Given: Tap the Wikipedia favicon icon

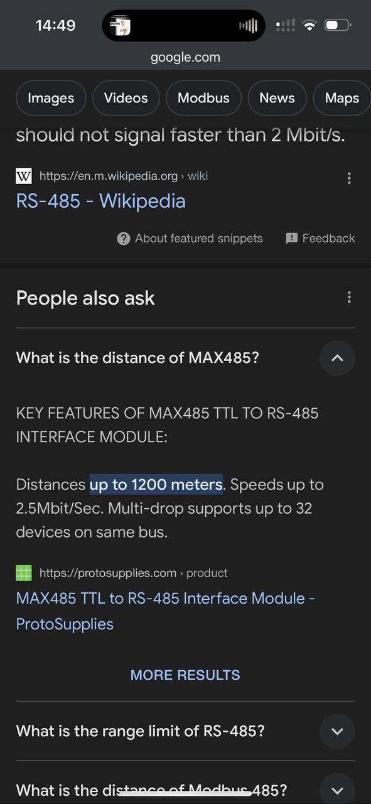Looking at the screenshot, I should click(23, 176).
